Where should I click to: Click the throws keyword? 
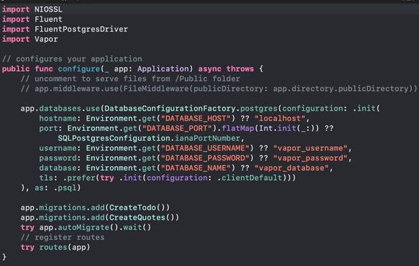point(240,69)
